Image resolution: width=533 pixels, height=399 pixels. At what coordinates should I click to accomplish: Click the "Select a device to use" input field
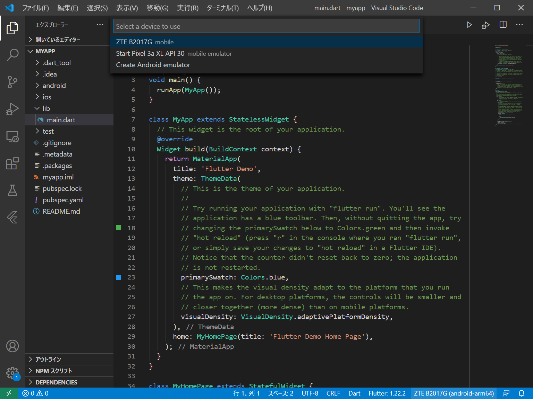266,26
